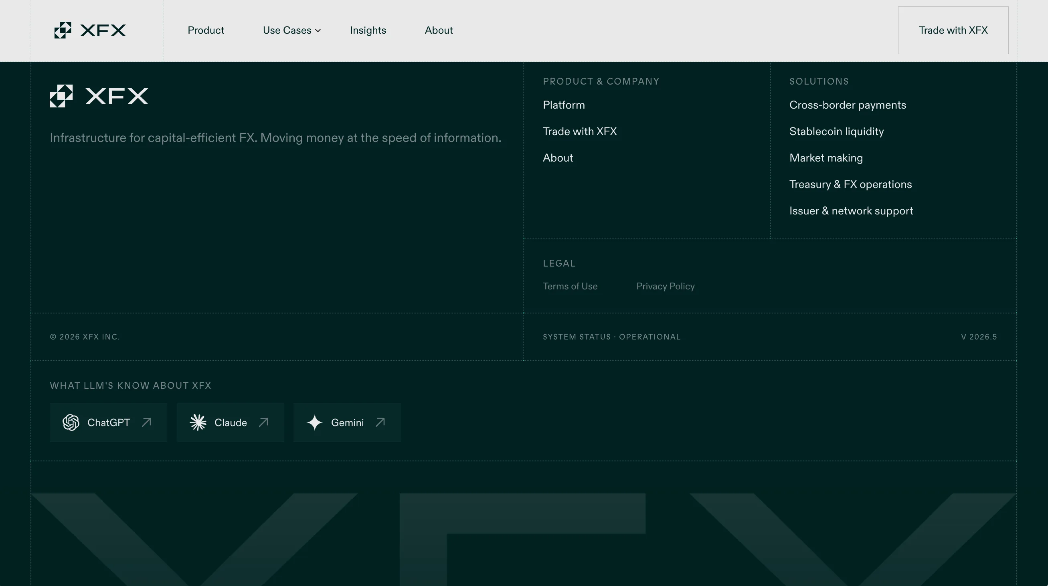Image resolution: width=1048 pixels, height=586 pixels.
Task: Open the Market making link
Action: pyautogui.click(x=826, y=158)
